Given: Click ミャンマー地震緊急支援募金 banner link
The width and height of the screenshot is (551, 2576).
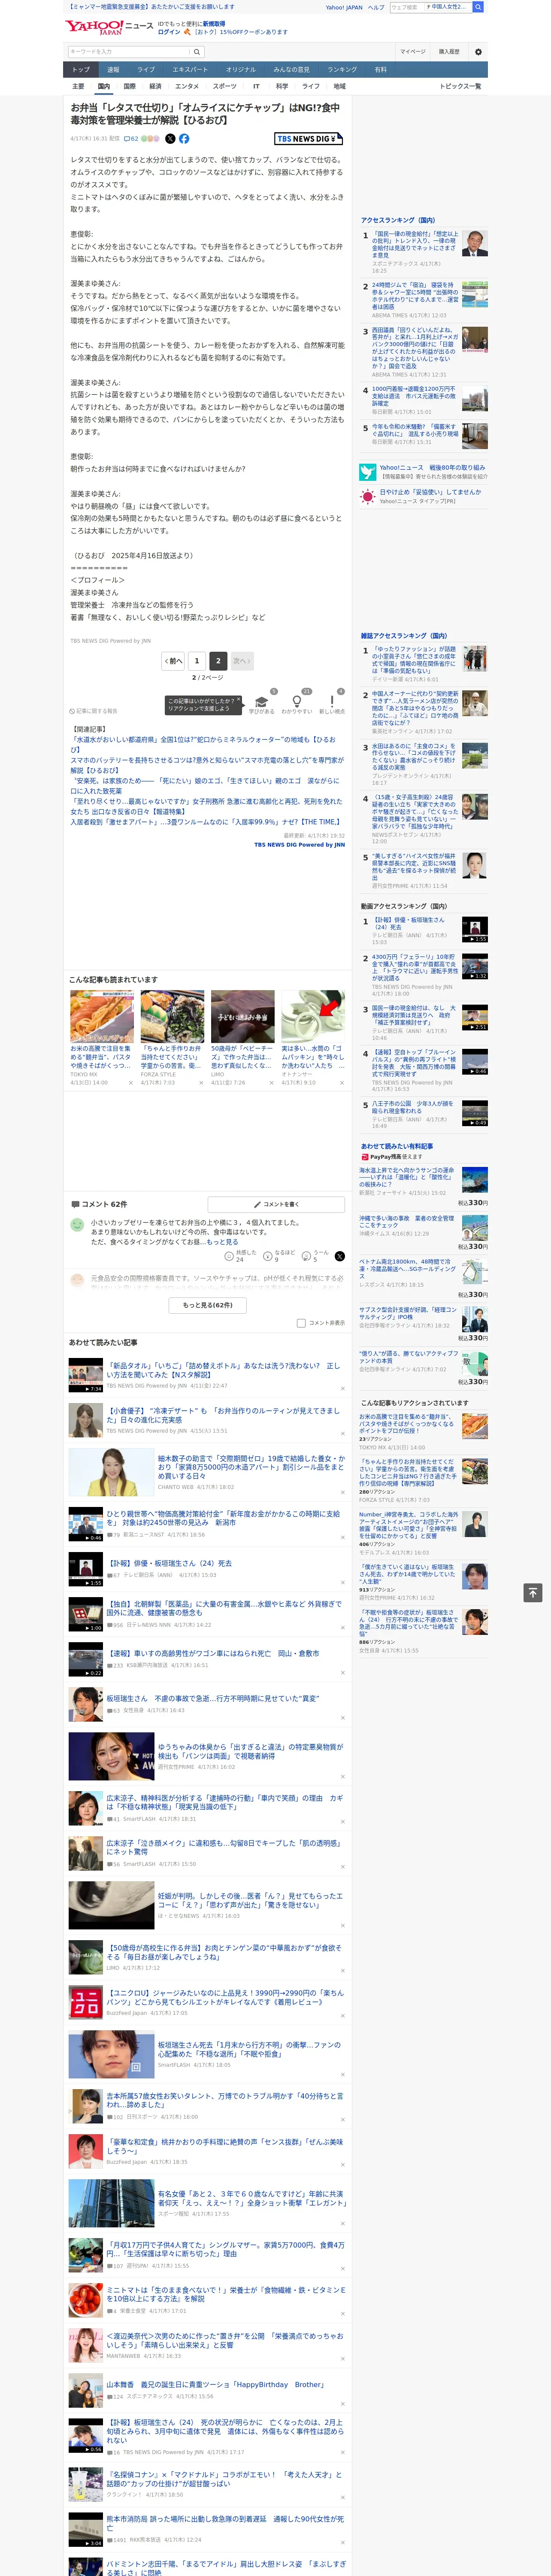Looking at the screenshot, I should (x=150, y=7).
